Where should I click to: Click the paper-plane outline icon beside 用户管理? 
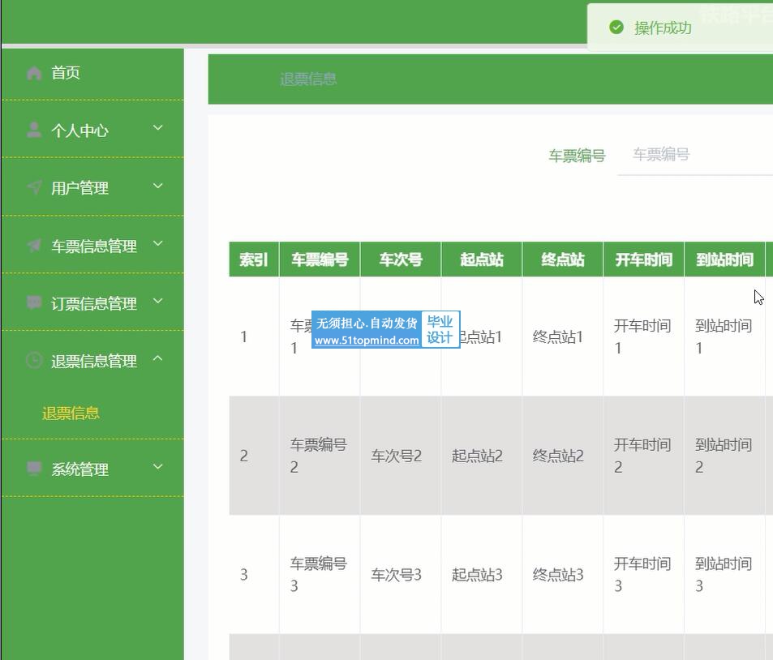[x=34, y=187]
